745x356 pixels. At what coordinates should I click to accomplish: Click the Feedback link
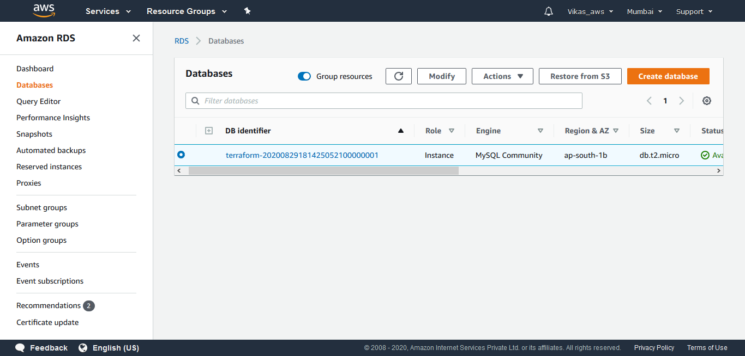(49, 348)
